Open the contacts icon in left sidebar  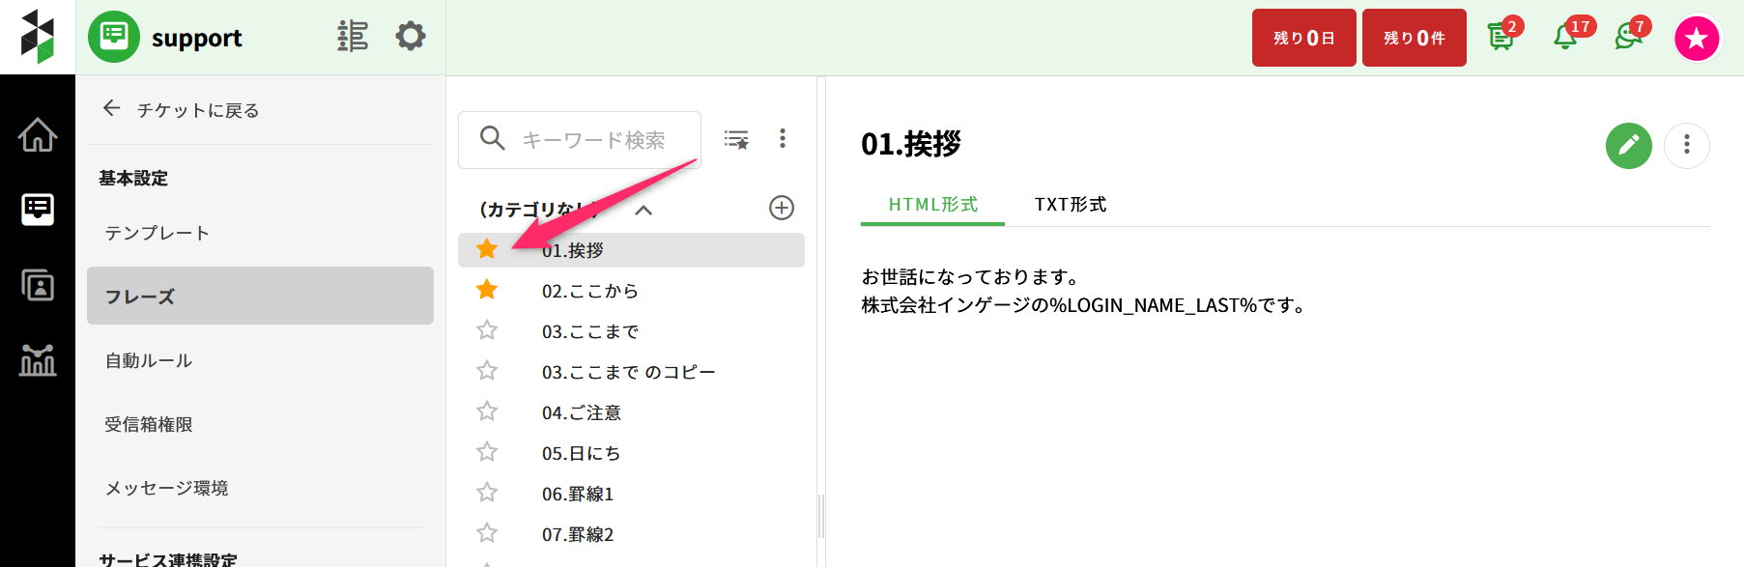[x=38, y=285]
